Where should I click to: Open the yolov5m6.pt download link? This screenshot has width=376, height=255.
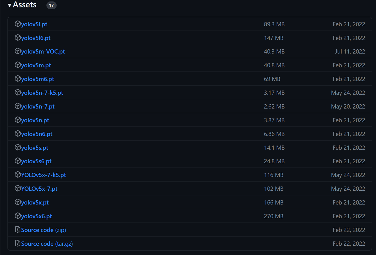point(38,79)
